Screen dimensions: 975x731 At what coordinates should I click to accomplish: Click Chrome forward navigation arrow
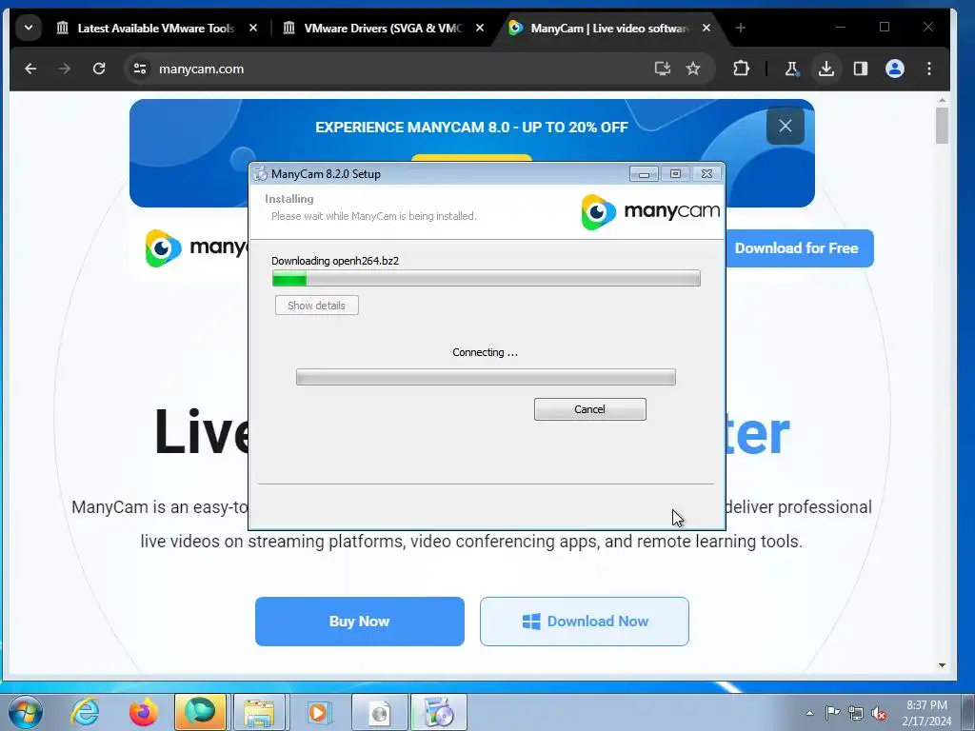pos(64,69)
